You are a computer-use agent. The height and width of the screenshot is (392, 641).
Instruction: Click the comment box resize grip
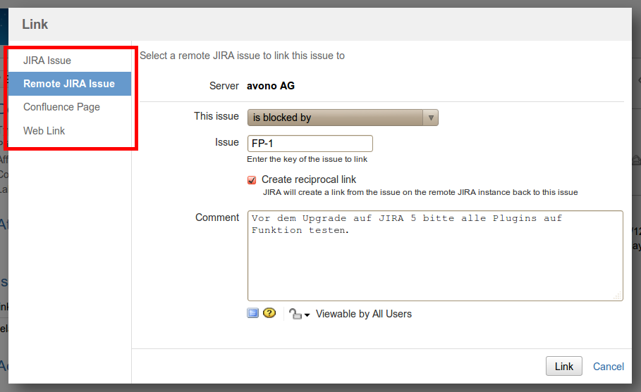618,296
